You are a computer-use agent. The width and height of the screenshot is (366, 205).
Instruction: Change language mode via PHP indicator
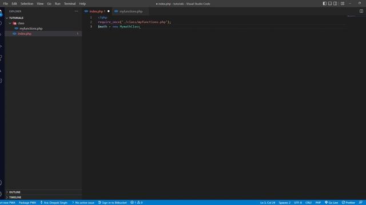(318, 203)
